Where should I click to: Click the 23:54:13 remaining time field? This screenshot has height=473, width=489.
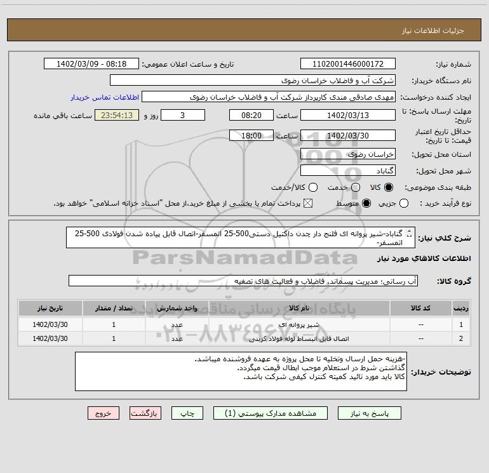click(x=117, y=115)
